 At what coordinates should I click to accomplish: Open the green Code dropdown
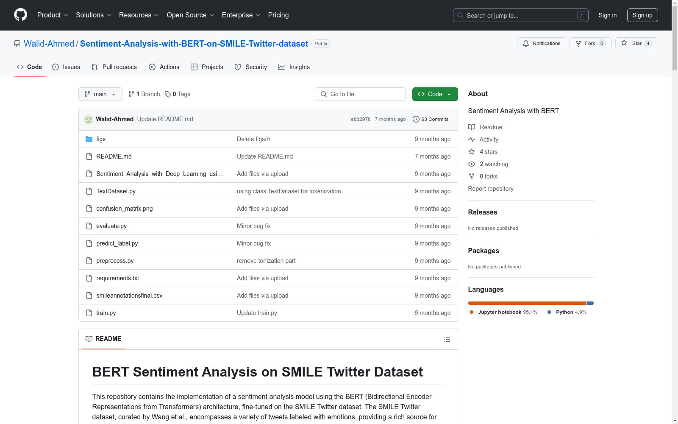click(x=435, y=94)
